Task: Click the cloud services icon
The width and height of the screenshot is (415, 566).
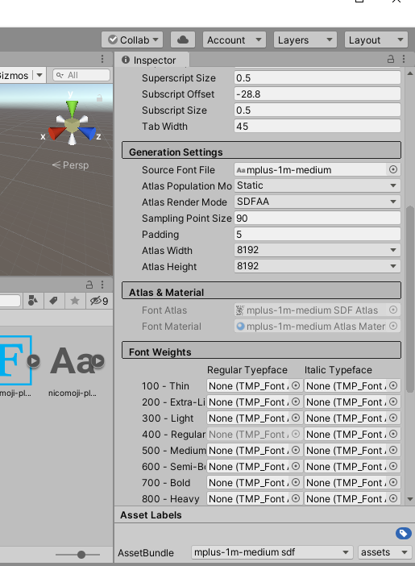Action: tap(183, 40)
